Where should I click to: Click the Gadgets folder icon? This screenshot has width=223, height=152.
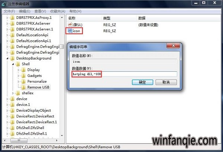[x=23, y=75]
